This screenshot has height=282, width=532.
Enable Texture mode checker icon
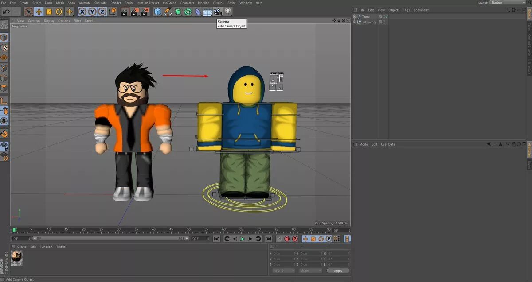[4, 48]
